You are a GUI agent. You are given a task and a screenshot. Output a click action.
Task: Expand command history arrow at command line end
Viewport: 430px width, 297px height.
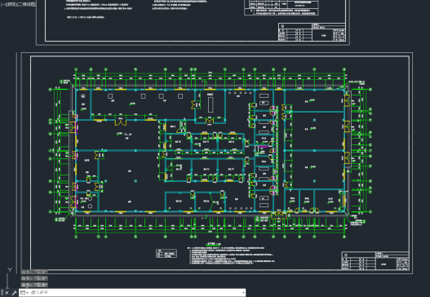(x=243, y=293)
